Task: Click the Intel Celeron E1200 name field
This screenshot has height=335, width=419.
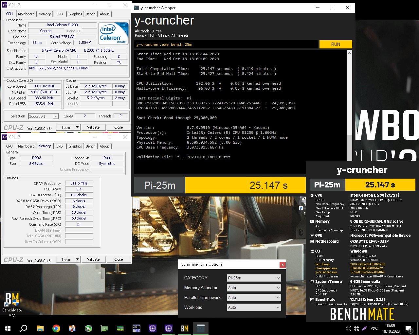Action: click(62, 25)
